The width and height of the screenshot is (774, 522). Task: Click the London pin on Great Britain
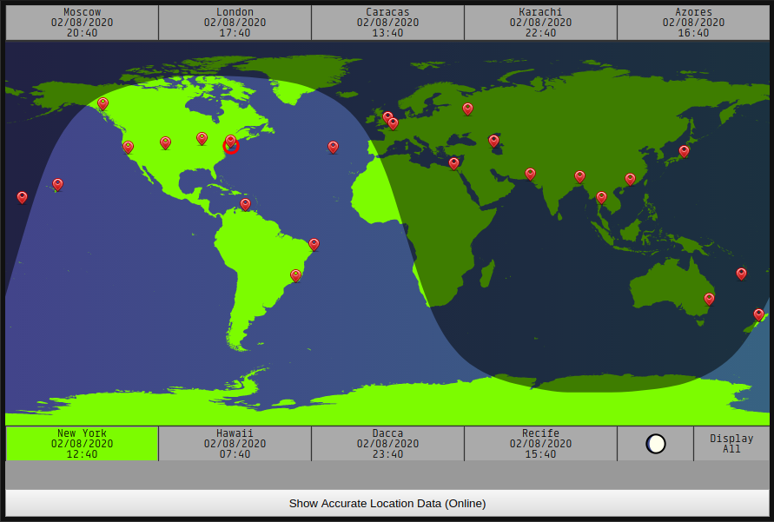click(388, 117)
